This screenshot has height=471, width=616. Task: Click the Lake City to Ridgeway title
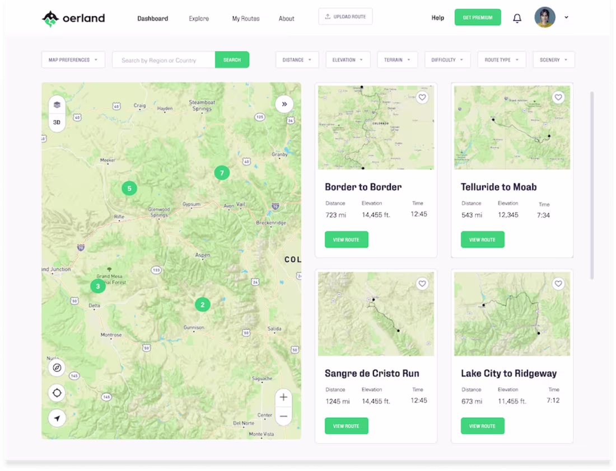(x=508, y=373)
